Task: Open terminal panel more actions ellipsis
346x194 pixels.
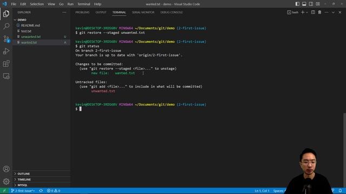Action: pyautogui.click(x=327, y=12)
